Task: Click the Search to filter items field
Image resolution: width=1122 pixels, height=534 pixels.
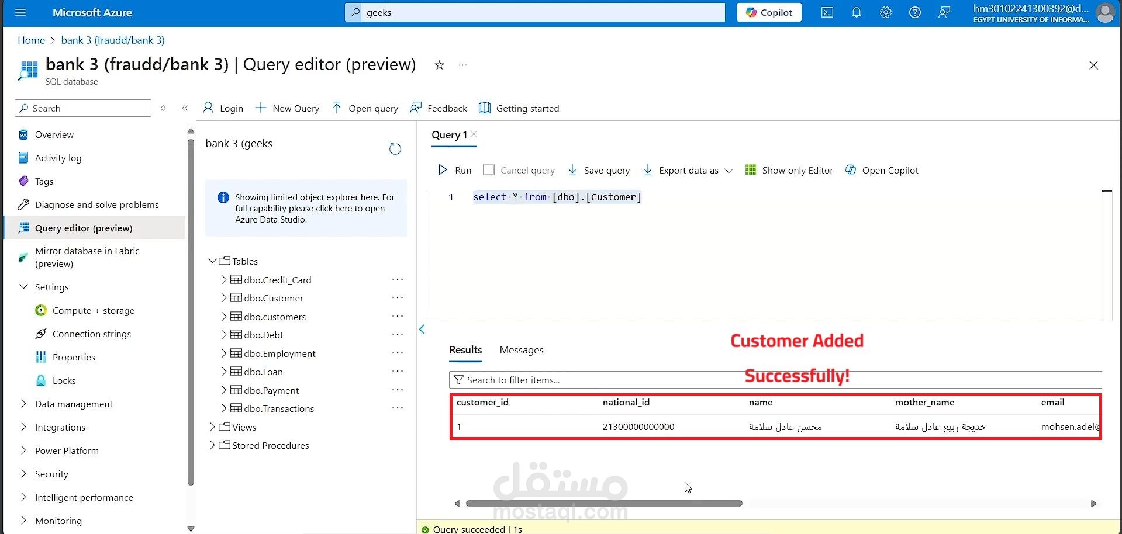Action: click(775, 380)
